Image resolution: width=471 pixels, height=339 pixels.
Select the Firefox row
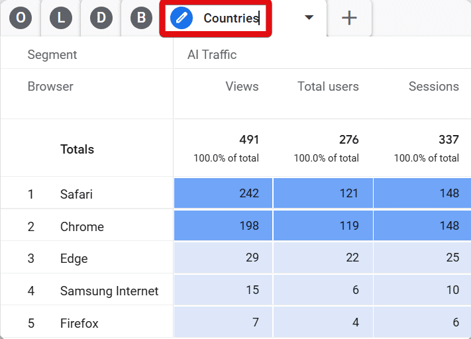pos(87,323)
